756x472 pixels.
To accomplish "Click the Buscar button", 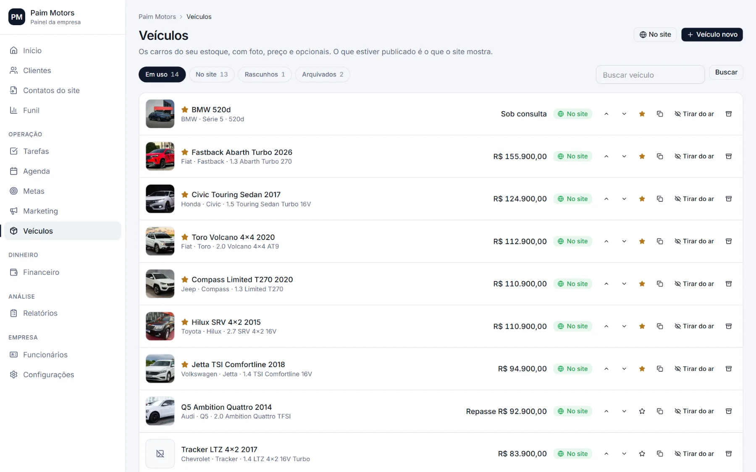I will (726, 72).
